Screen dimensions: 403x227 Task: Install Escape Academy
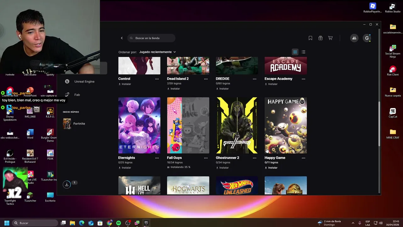271,84
